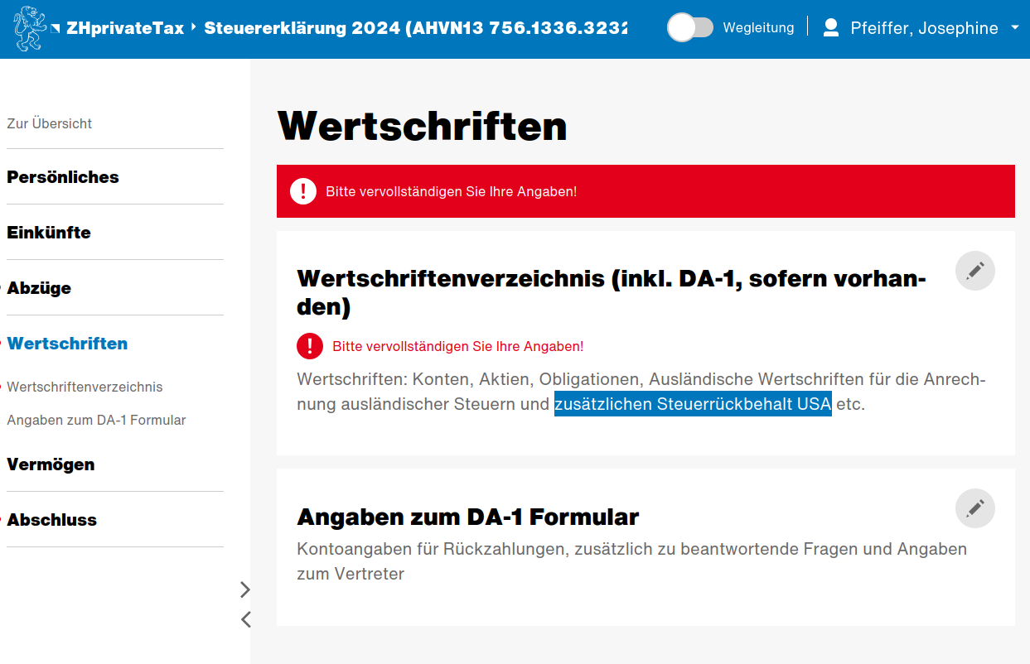Expand sidebar using right chevron arrow
The height and width of the screenshot is (664, 1030).
click(x=244, y=589)
